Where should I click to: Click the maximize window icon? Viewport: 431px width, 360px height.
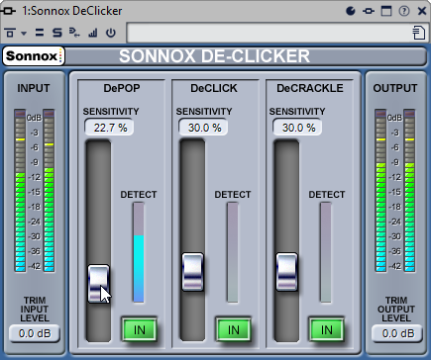386,11
